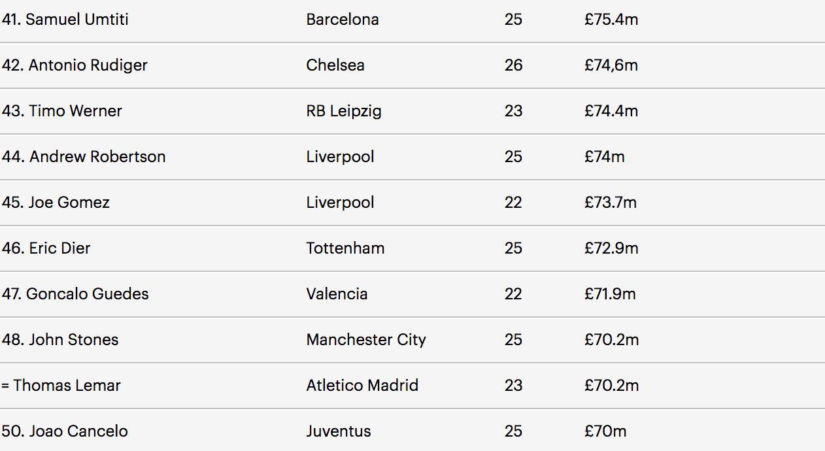Select the Tottenham club cell
The height and width of the screenshot is (451, 825).
click(x=345, y=248)
